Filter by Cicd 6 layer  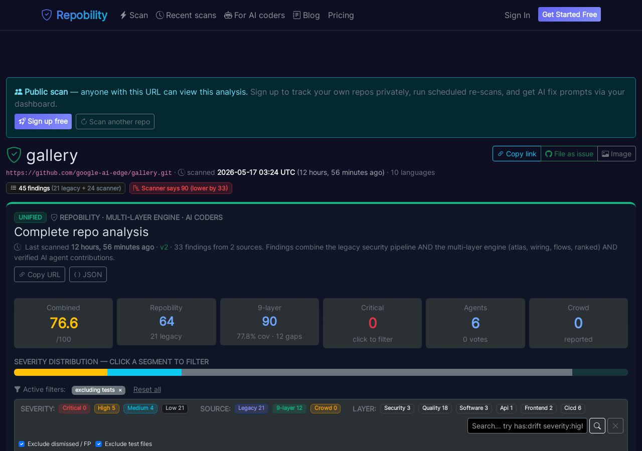573,408
